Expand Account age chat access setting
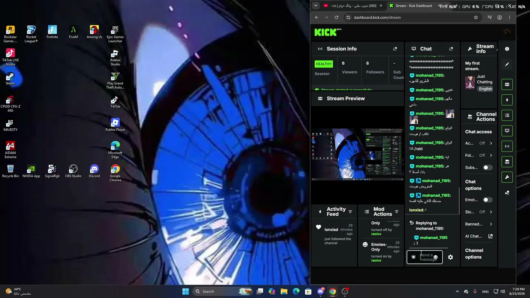The height and width of the screenshot is (298, 530). (479, 143)
